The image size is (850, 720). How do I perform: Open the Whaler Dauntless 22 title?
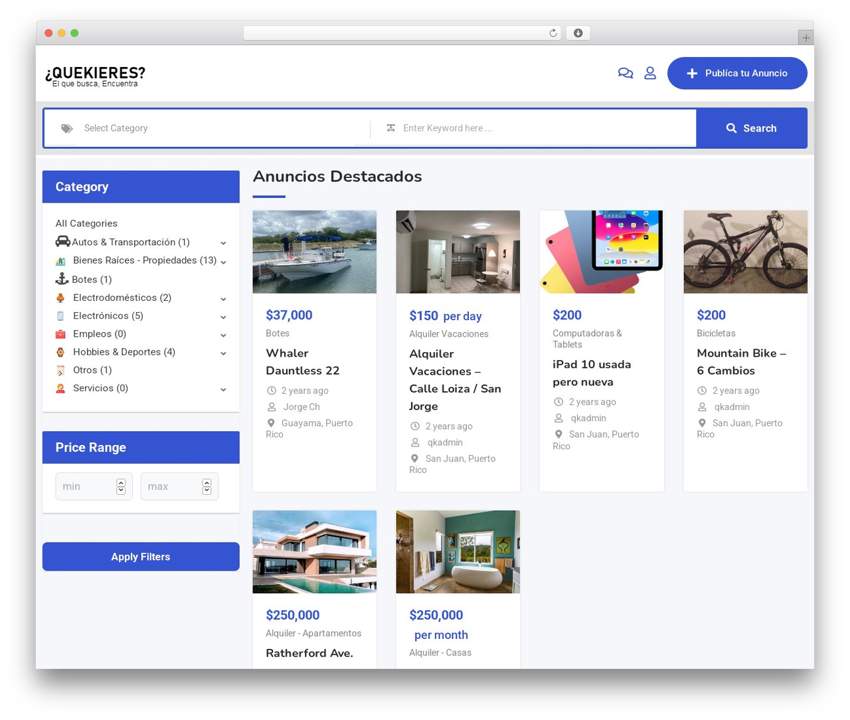coord(303,362)
